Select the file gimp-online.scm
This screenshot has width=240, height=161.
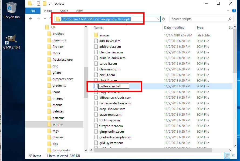(x=111, y=132)
